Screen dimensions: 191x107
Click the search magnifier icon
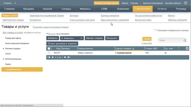(x=185, y=40)
